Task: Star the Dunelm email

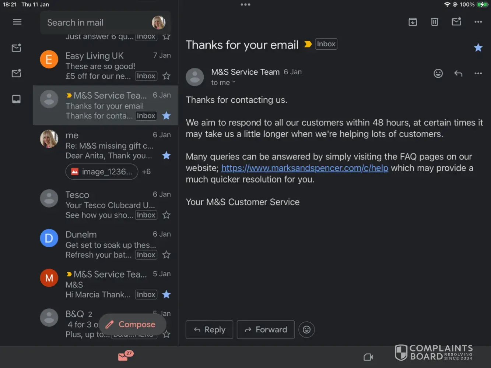Action: click(166, 255)
